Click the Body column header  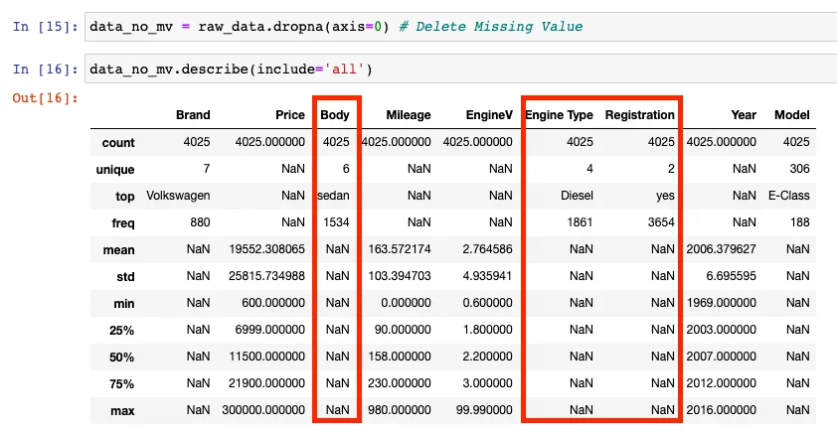(x=335, y=115)
